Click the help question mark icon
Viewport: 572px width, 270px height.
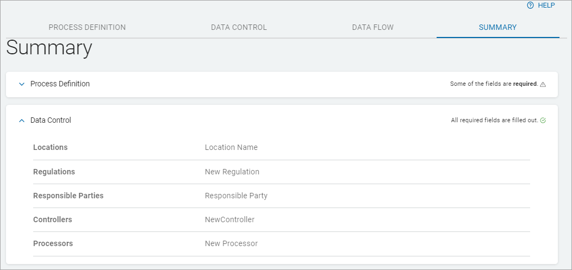point(530,5)
